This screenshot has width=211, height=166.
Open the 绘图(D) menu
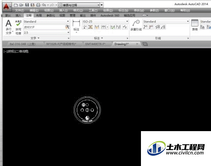(x=108, y=11)
